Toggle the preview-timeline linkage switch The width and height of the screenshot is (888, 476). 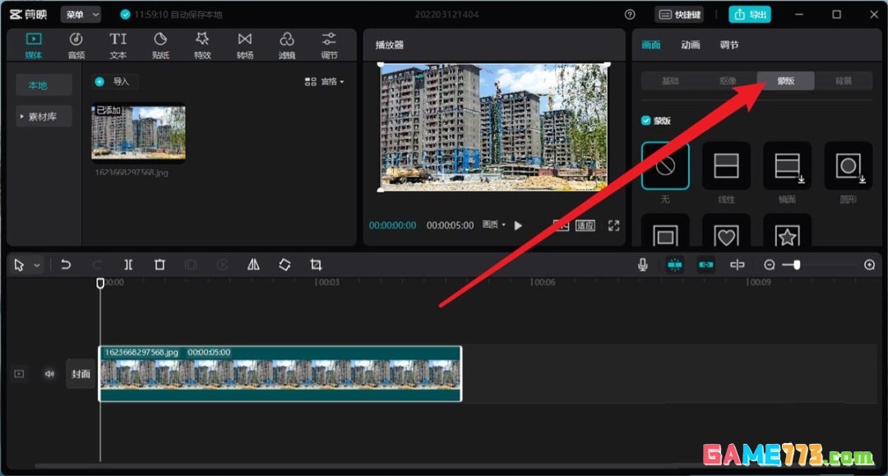tap(705, 265)
